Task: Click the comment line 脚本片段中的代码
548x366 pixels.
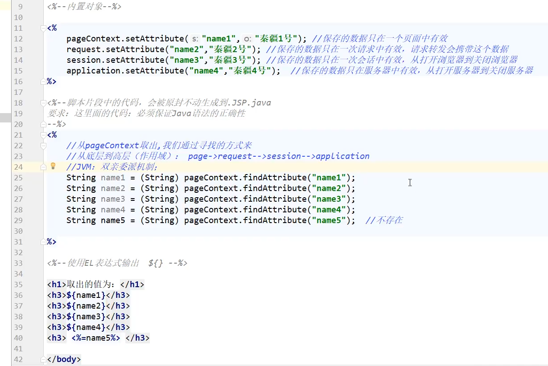Action: [159, 103]
